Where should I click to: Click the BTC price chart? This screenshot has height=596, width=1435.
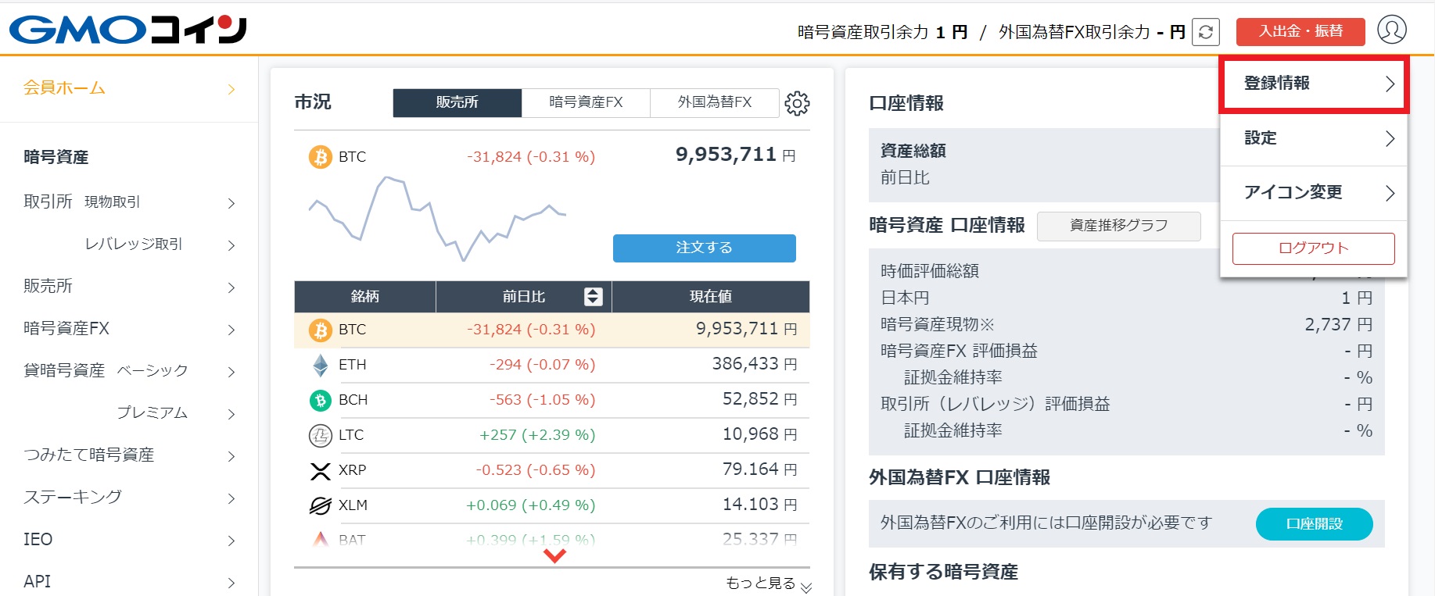pyautogui.click(x=437, y=219)
